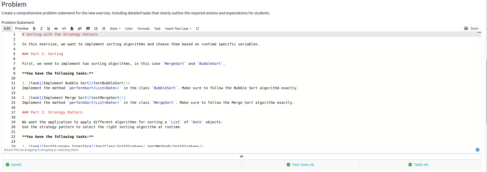Expand the Insert Test Case dropdown
Viewport: 487px width, 172px height.
click(178, 29)
